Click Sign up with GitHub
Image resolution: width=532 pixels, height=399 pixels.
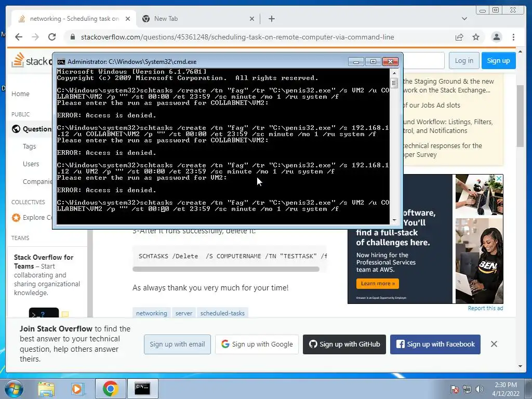point(344,344)
